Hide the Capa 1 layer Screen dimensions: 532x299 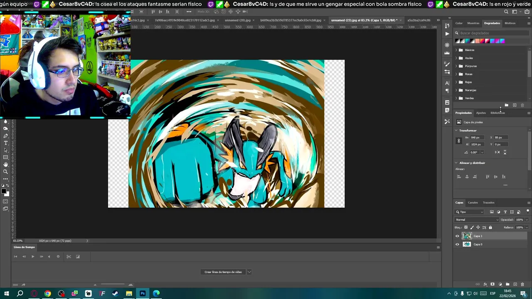click(x=457, y=236)
